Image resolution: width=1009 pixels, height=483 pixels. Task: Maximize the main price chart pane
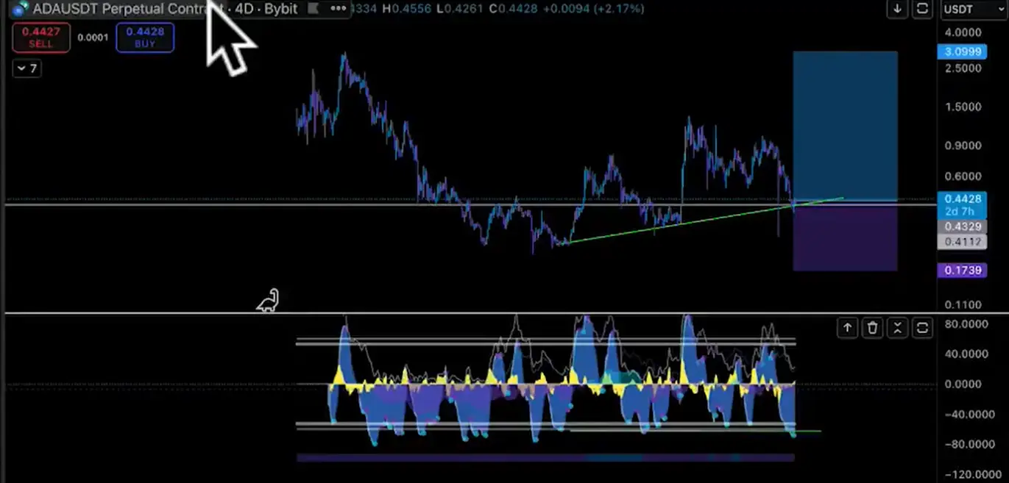(921, 10)
